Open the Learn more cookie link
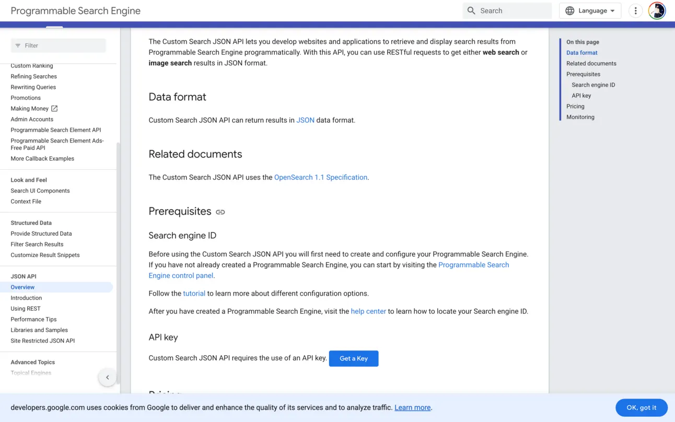Viewport: 675px width, 422px height. [x=413, y=407]
